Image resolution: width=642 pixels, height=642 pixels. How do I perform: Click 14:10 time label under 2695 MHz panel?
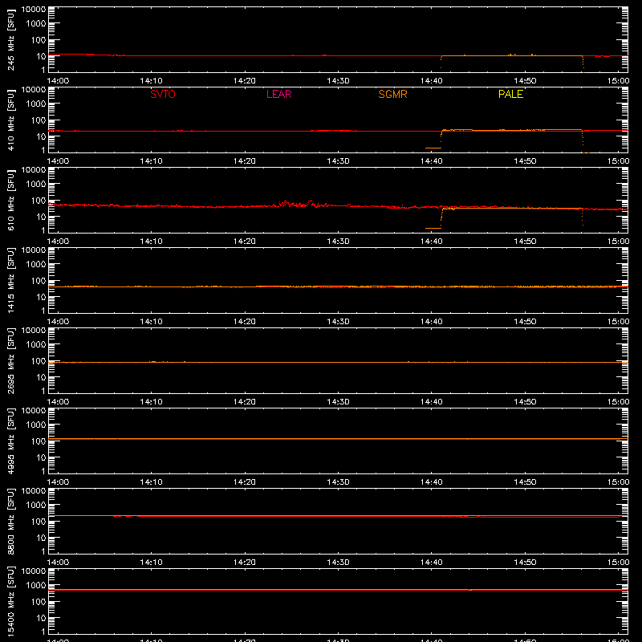tap(151, 402)
